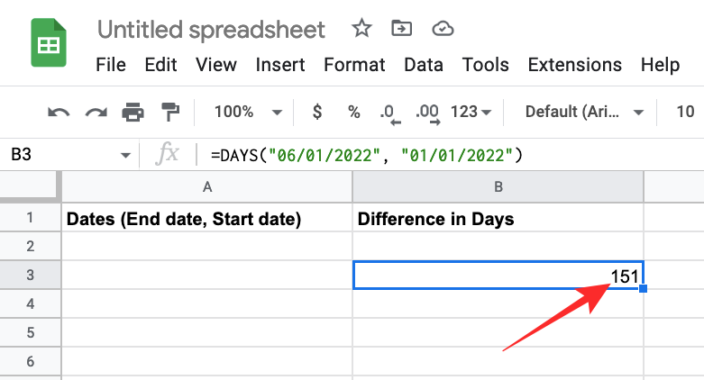Increase decimal places button
The height and width of the screenshot is (380, 704).
click(427, 113)
